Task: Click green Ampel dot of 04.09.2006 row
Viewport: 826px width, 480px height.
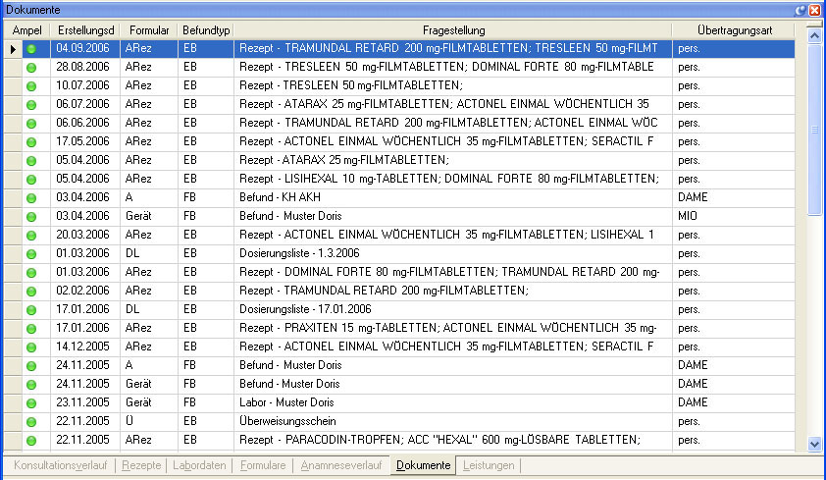Action: point(30,48)
